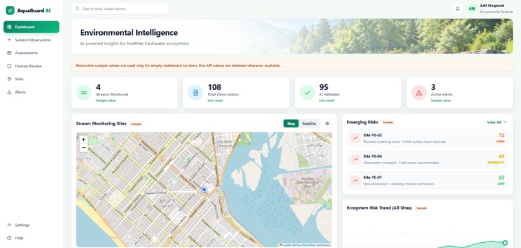The image size is (521, 248).
Task: Click the Sample badge beside Emerging Risks
Action: pyautogui.click(x=388, y=122)
